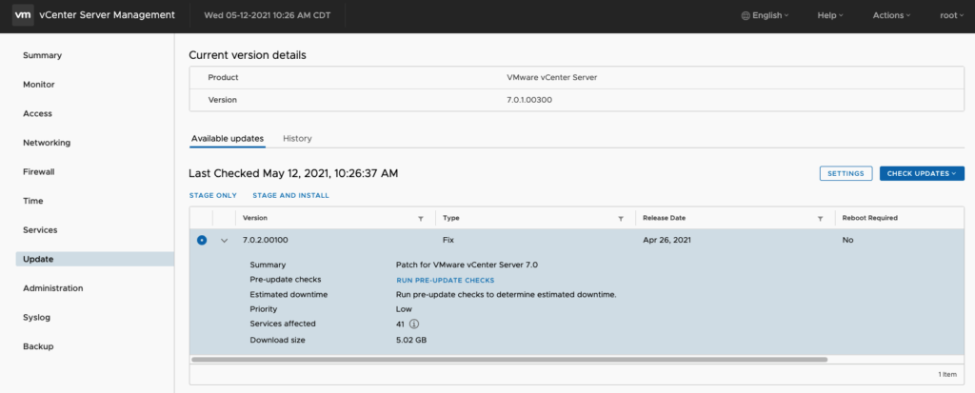The image size is (975, 393).
Task: Filter the Release Date column
Action: 820,218
